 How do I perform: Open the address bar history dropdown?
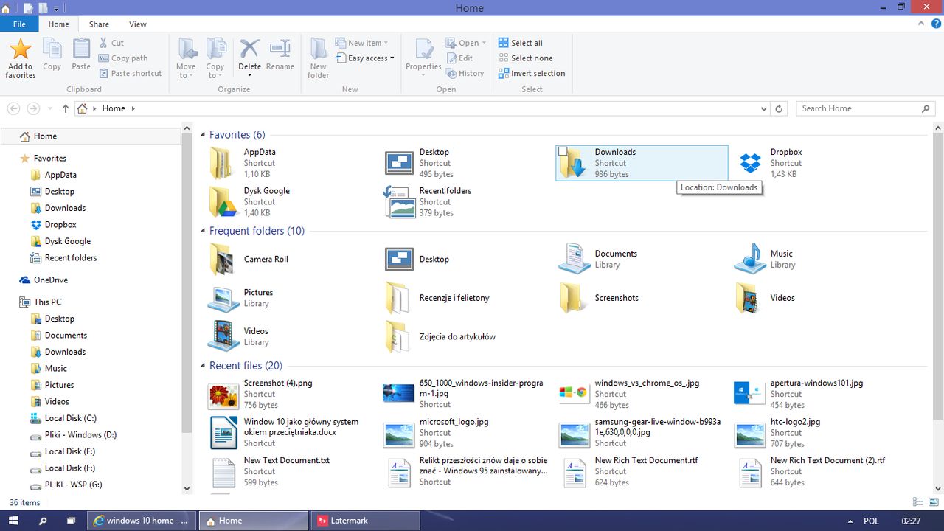pyautogui.click(x=763, y=108)
